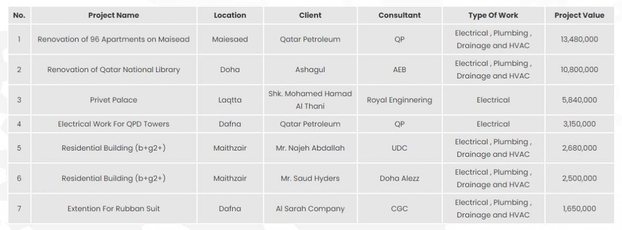Select "Extention For Rubban Suit" project

coord(113,208)
